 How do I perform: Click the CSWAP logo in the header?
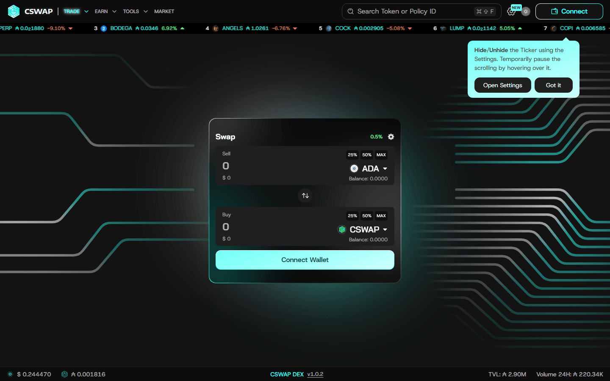point(30,11)
